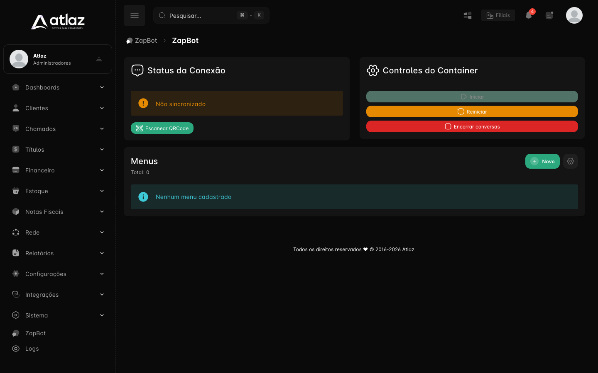Image resolution: width=598 pixels, height=373 pixels.
Task: Click the Nenhum menu cadastrado info alert
Action: coord(354,197)
